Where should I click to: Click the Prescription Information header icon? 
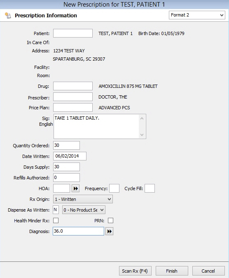click(x=8, y=15)
